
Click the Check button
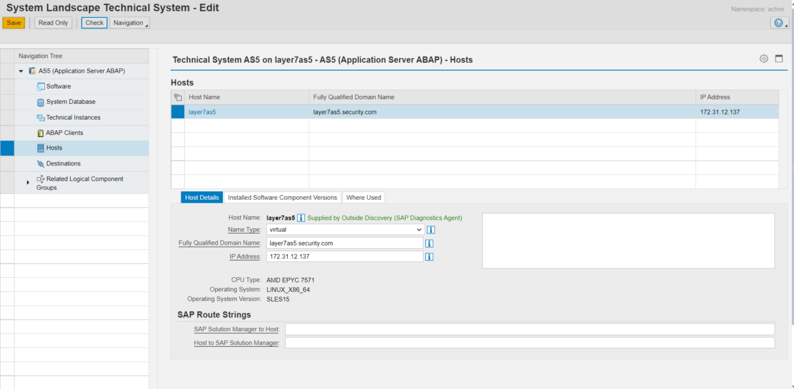pyautogui.click(x=93, y=22)
